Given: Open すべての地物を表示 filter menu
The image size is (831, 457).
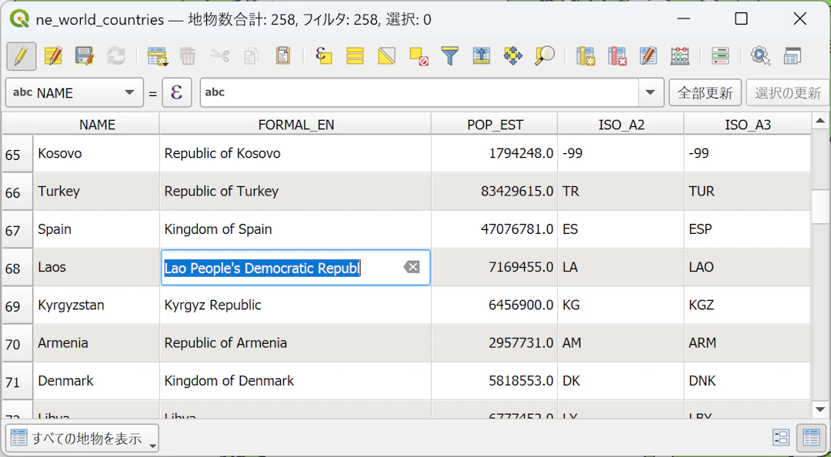Looking at the screenshot, I should point(82,439).
